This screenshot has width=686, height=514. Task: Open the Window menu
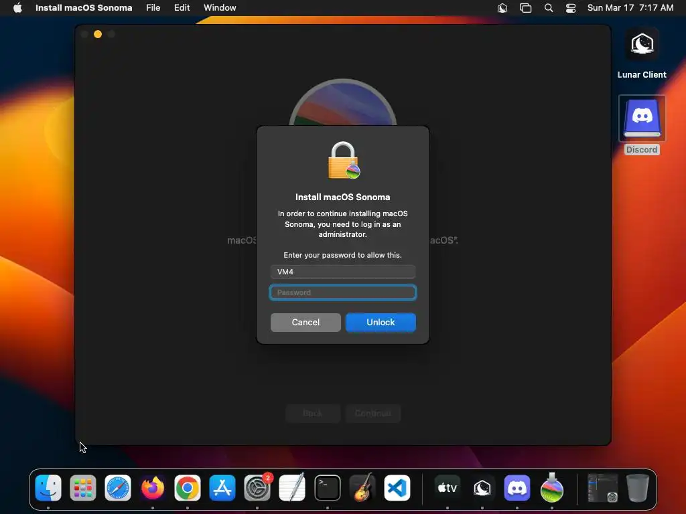tap(220, 8)
